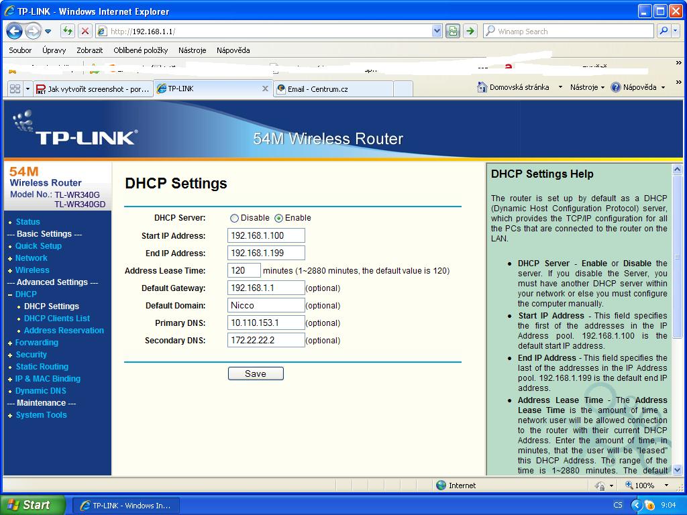This screenshot has width=687, height=515.
Task: Open the Nápověda menu in the menu bar
Action: (x=233, y=50)
